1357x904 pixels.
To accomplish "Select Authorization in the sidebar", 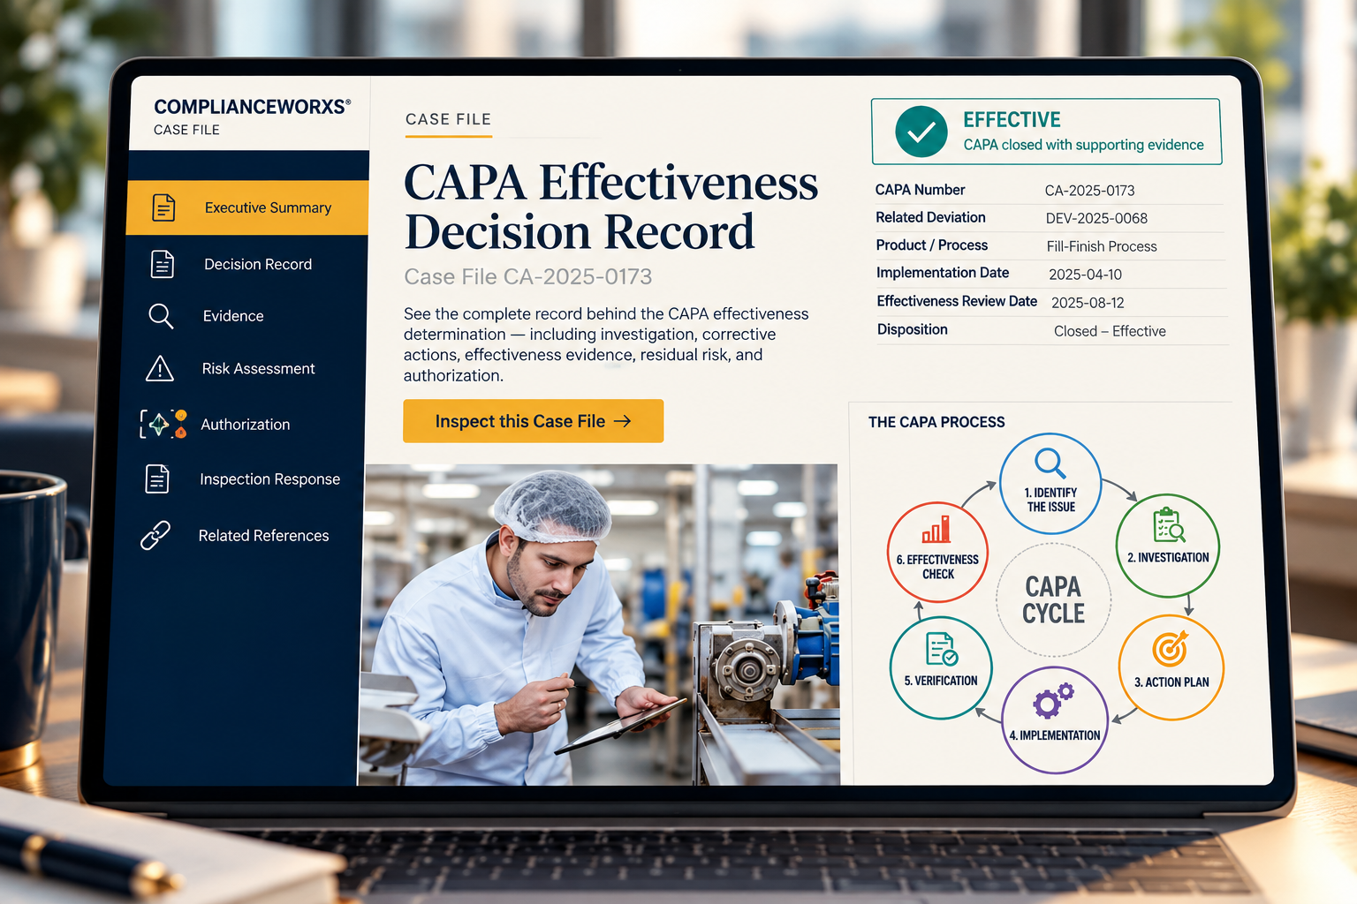I will pyautogui.click(x=243, y=425).
